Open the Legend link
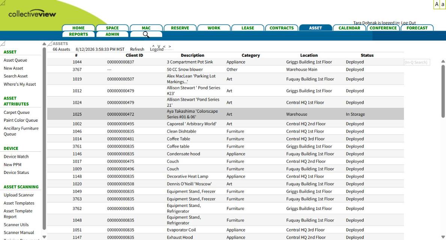The height and width of the screenshot is (240, 446). pyautogui.click(x=157, y=49)
